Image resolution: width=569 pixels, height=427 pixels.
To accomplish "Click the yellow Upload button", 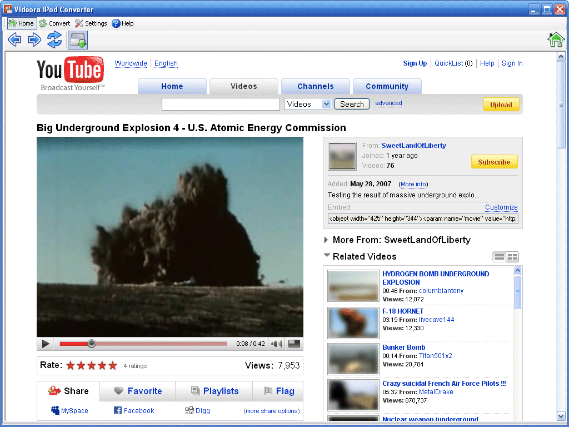I will (x=501, y=105).
